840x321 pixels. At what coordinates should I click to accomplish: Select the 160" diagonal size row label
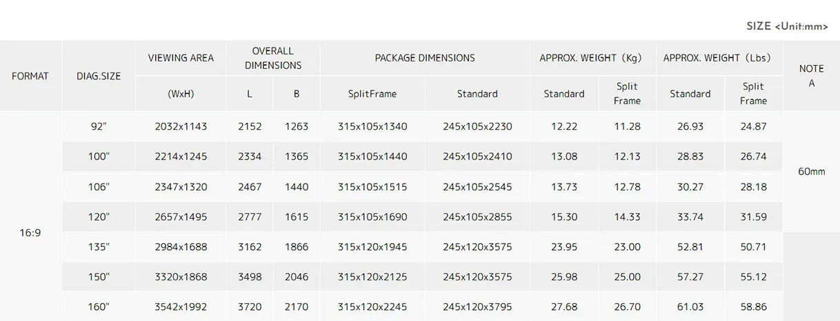pyautogui.click(x=99, y=307)
